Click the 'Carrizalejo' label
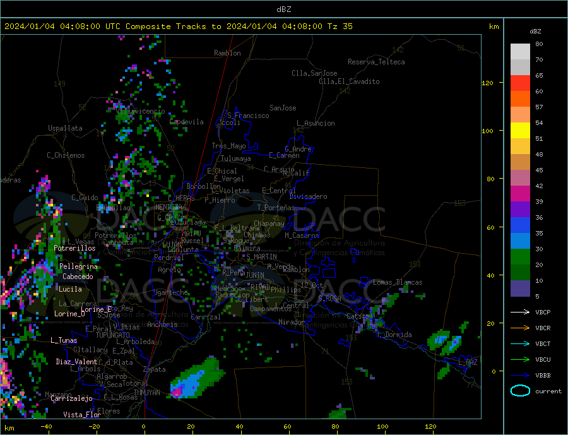568x435 pixels. 71,399
